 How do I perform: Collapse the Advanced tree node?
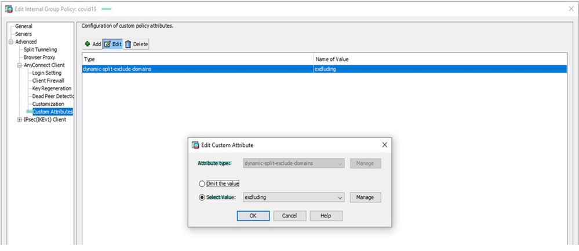click(x=12, y=42)
